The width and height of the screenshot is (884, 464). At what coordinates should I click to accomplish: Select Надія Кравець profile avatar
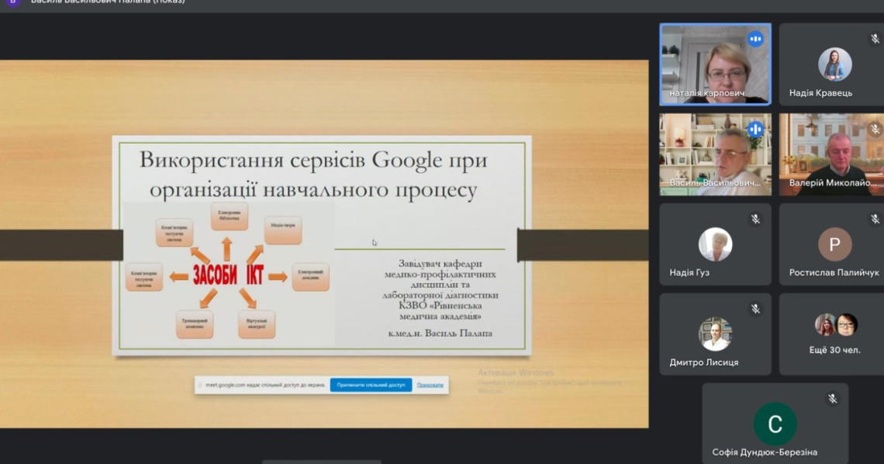(x=835, y=64)
